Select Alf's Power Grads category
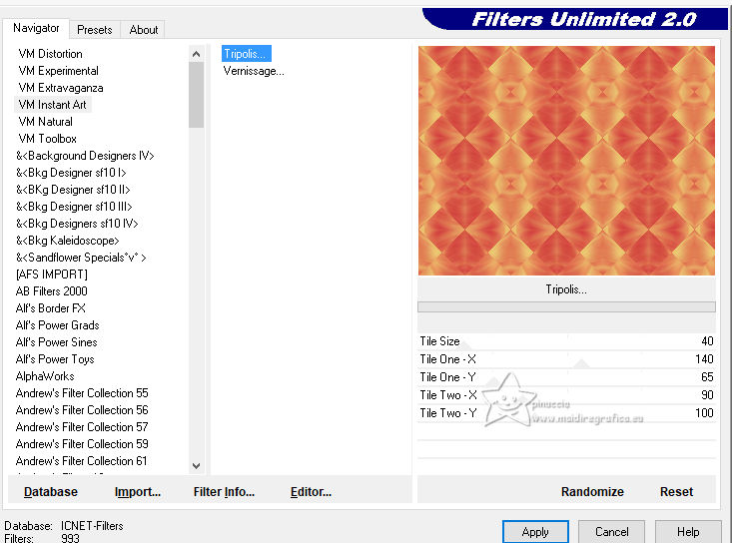732x543 pixels. click(57, 325)
